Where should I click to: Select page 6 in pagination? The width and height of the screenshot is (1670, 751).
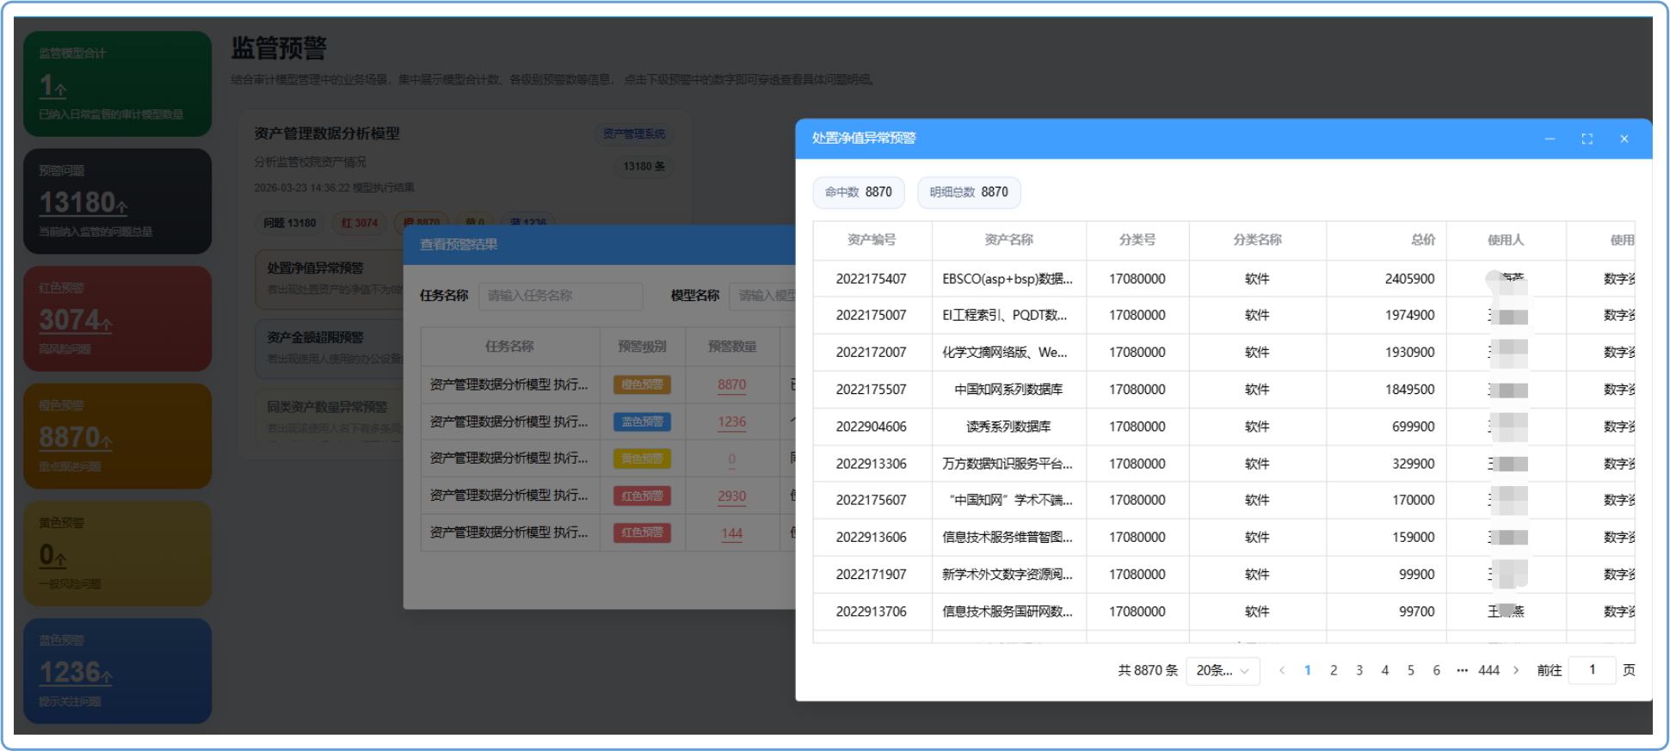(x=1436, y=670)
